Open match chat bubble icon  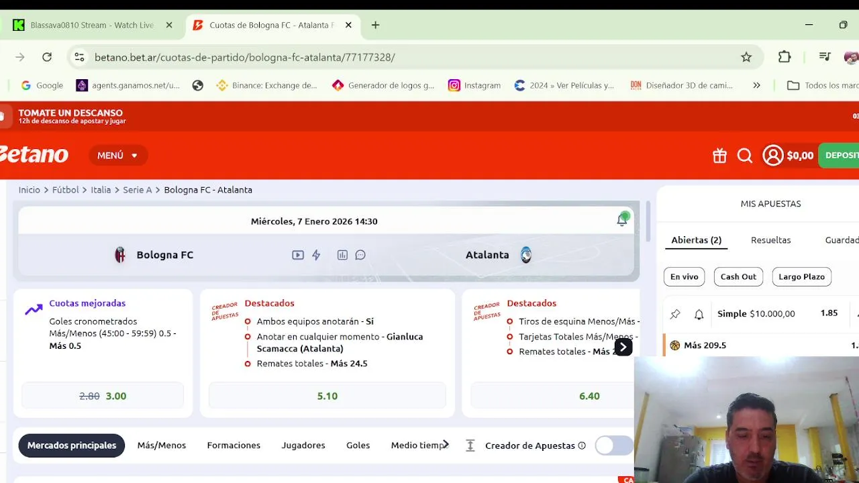360,255
